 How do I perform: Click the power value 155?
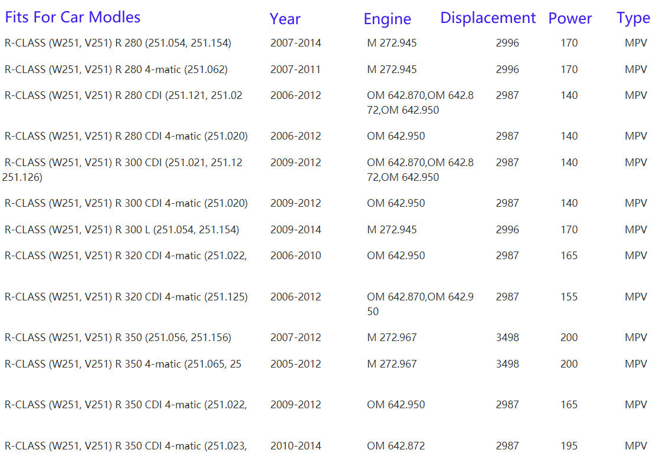pos(569,297)
